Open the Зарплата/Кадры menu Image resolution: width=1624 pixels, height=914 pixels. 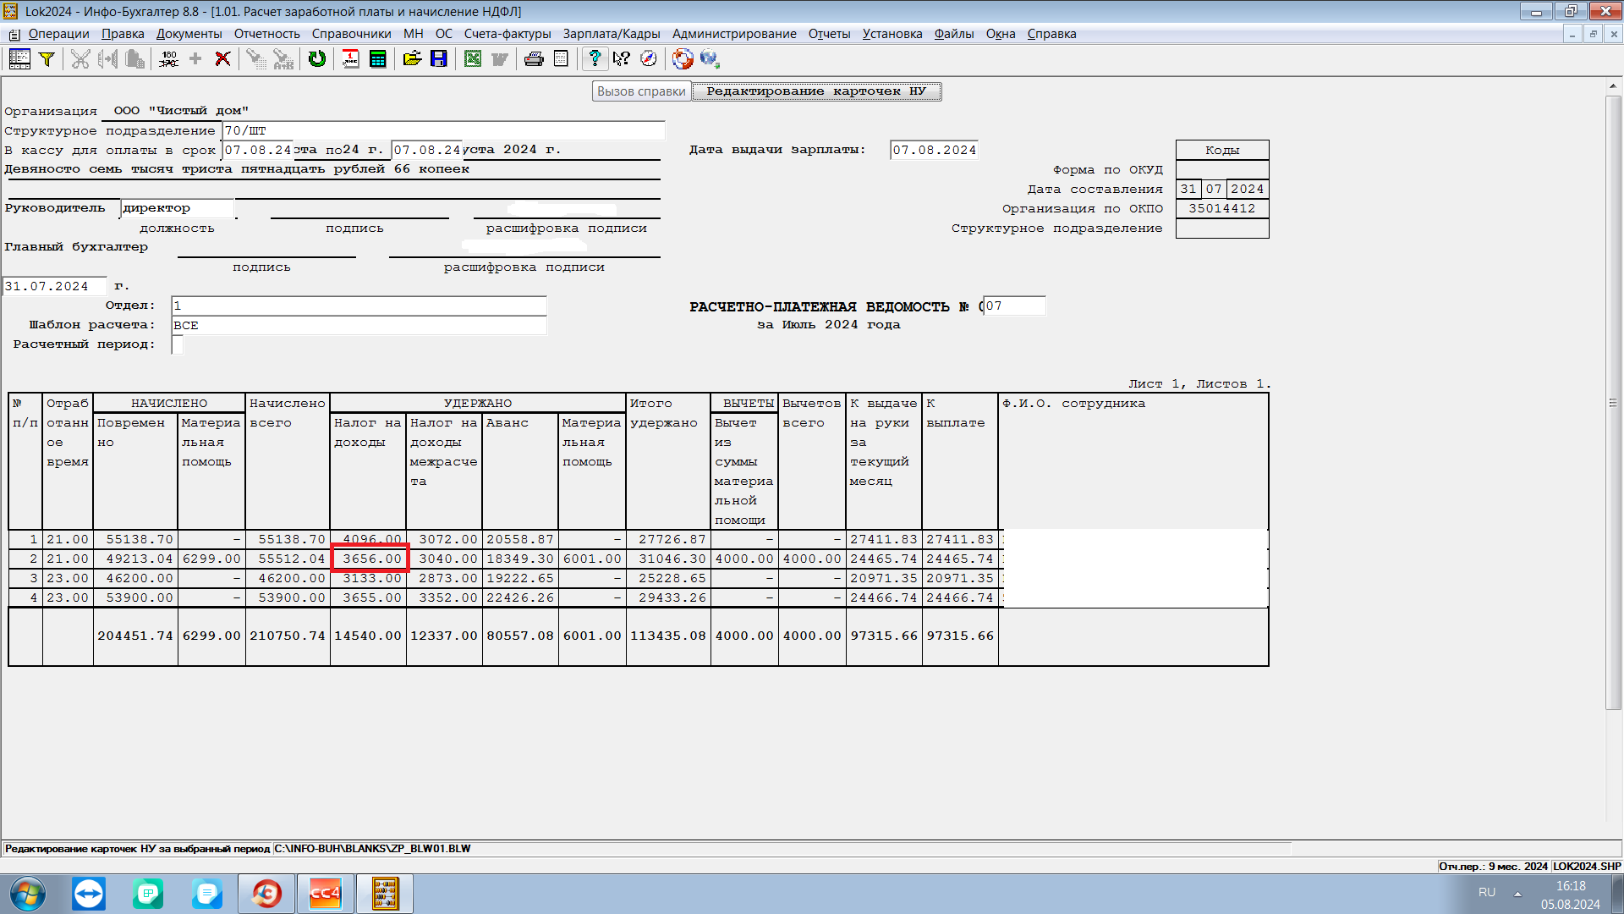(x=612, y=34)
